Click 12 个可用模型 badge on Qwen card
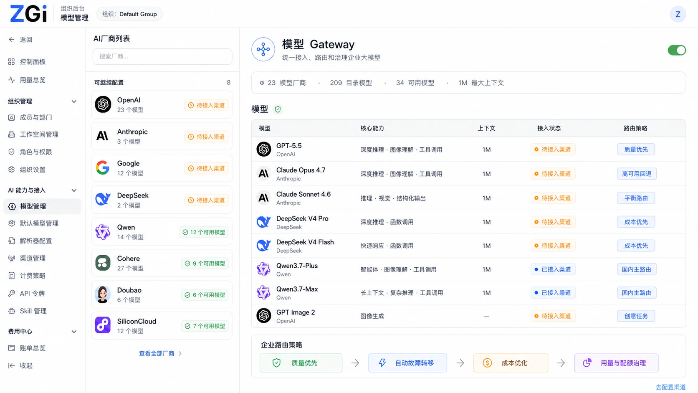The image size is (698, 393). point(204,232)
